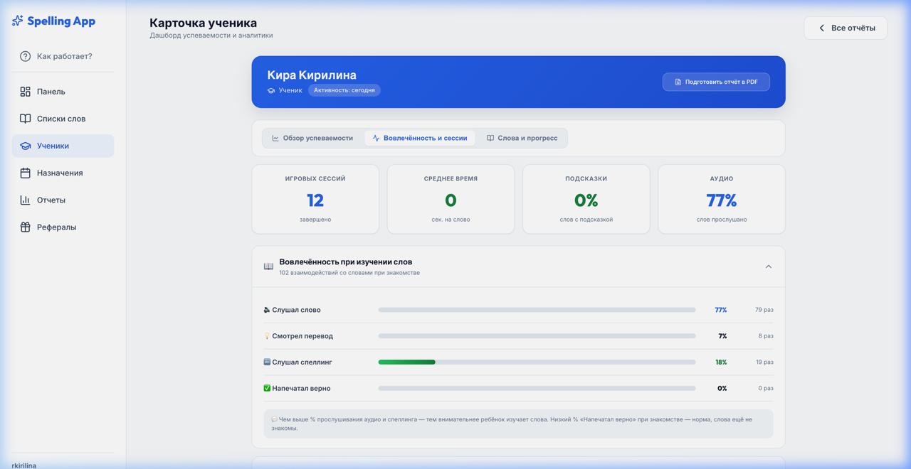Viewport: 911px width, 469px height.
Task: Open Списки слов in the sidebar
Action: [63, 119]
